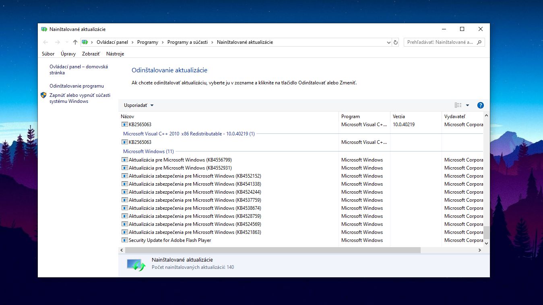Click Programy a súčasti breadcrumb

click(x=188, y=42)
